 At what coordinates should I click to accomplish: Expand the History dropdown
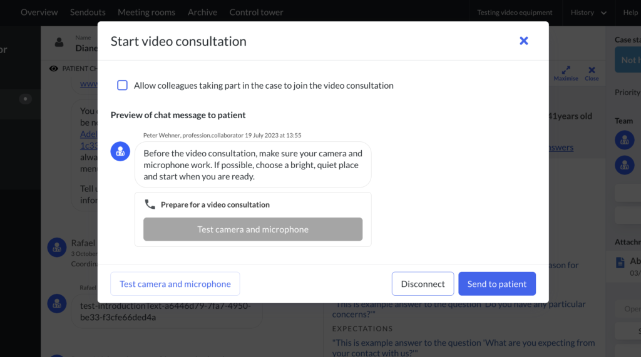coord(588,13)
